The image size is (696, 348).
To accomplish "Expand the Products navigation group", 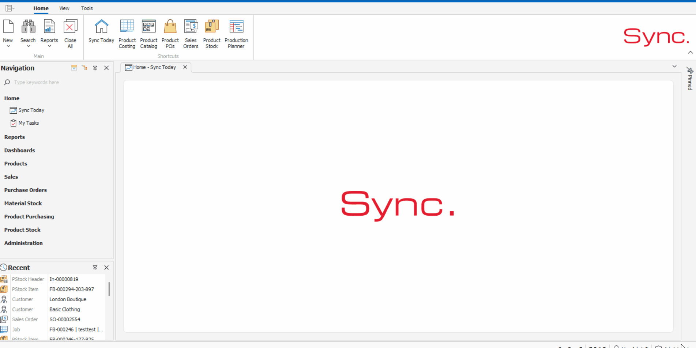I will tap(16, 163).
